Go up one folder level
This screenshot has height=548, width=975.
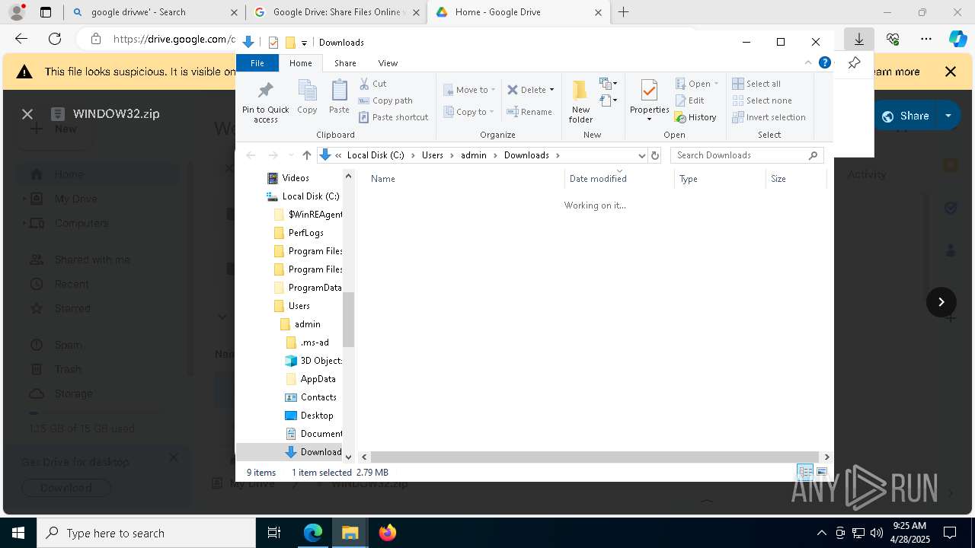tap(306, 155)
